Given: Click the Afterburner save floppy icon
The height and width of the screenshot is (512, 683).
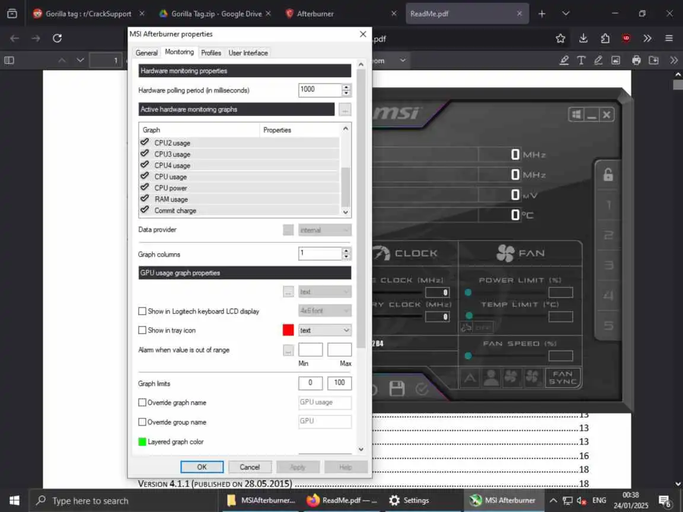Looking at the screenshot, I should coord(397,388).
